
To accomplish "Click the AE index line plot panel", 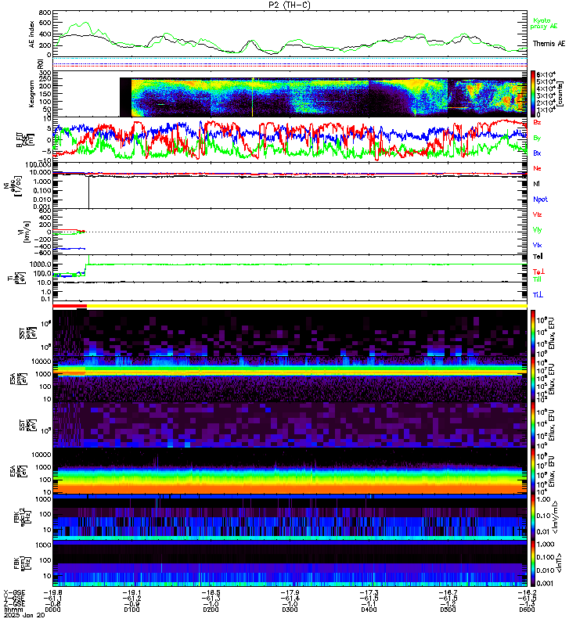I will click(290, 34).
